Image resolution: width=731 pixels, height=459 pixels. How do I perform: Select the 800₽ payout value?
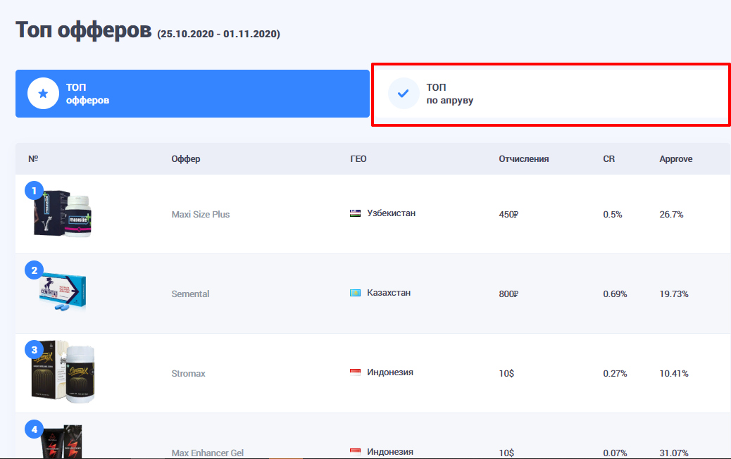[508, 294]
